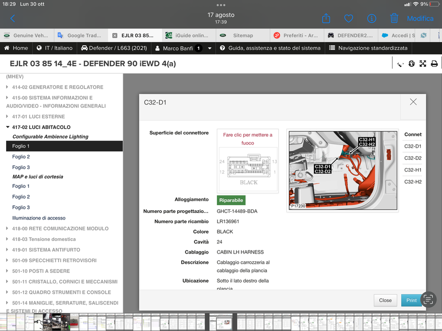This screenshot has width=442, height=331.
Task: Tap the back chevron in Photos header
Action: tap(12, 18)
